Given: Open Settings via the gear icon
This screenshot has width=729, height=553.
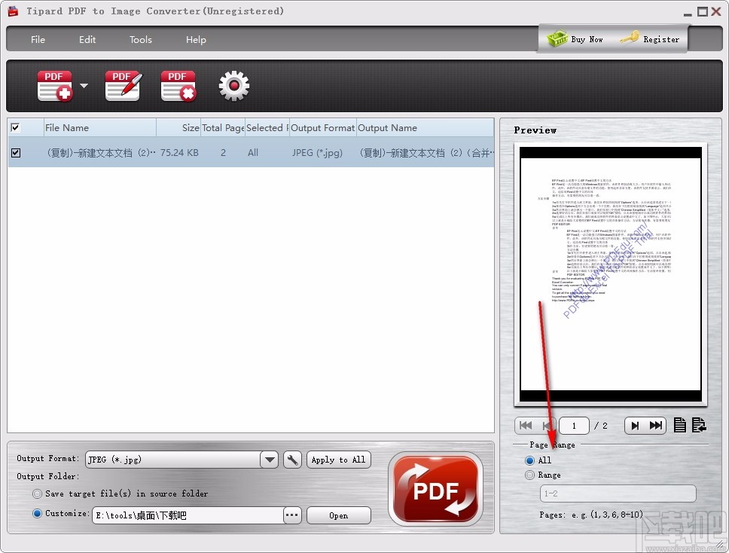Looking at the screenshot, I should pos(233,86).
